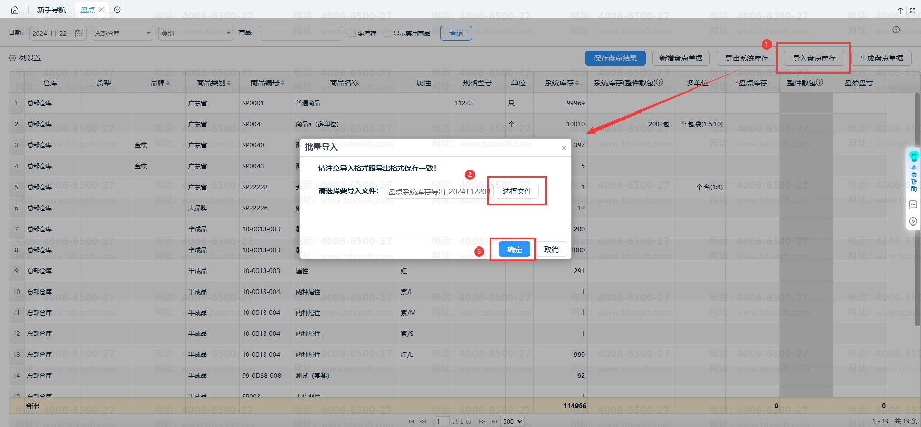The width and height of the screenshot is (921, 427).
Task: Click the 商品 search input field
Action: click(x=301, y=33)
